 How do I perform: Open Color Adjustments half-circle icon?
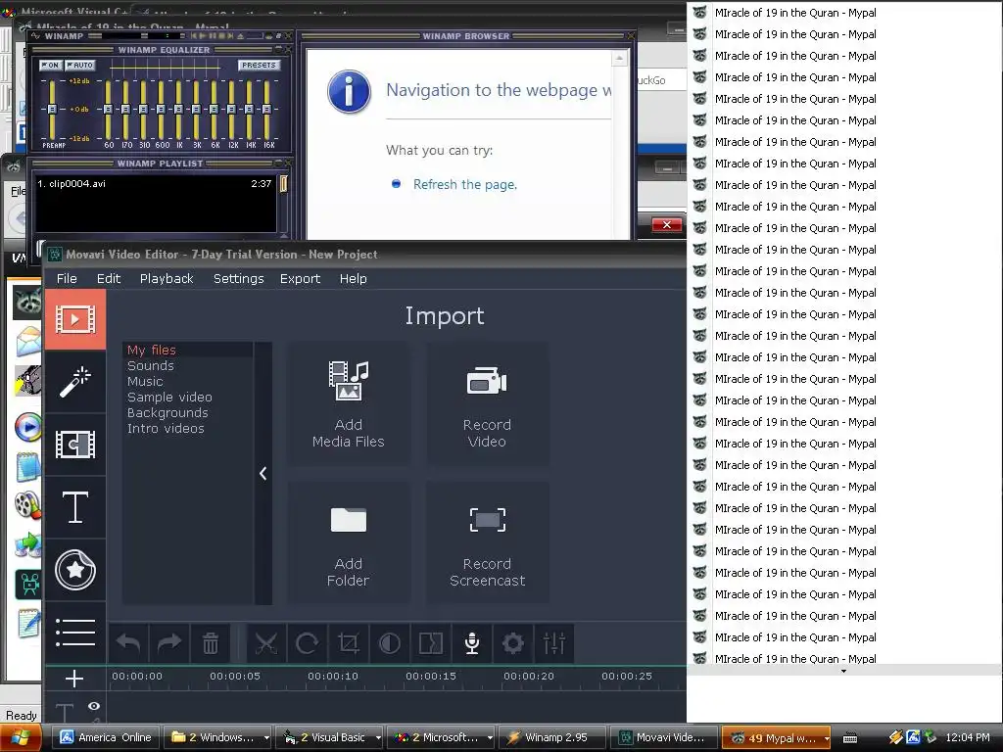pyautogui.click(x=390, y=643)
